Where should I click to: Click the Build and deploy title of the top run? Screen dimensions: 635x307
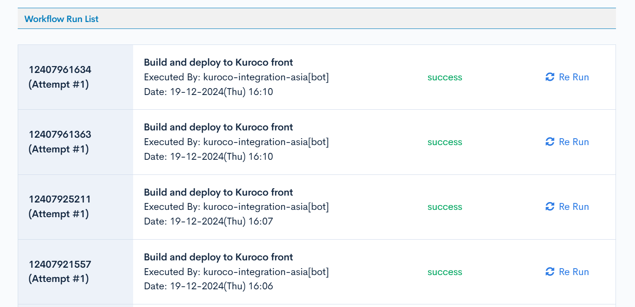click(x=218, y=62)
